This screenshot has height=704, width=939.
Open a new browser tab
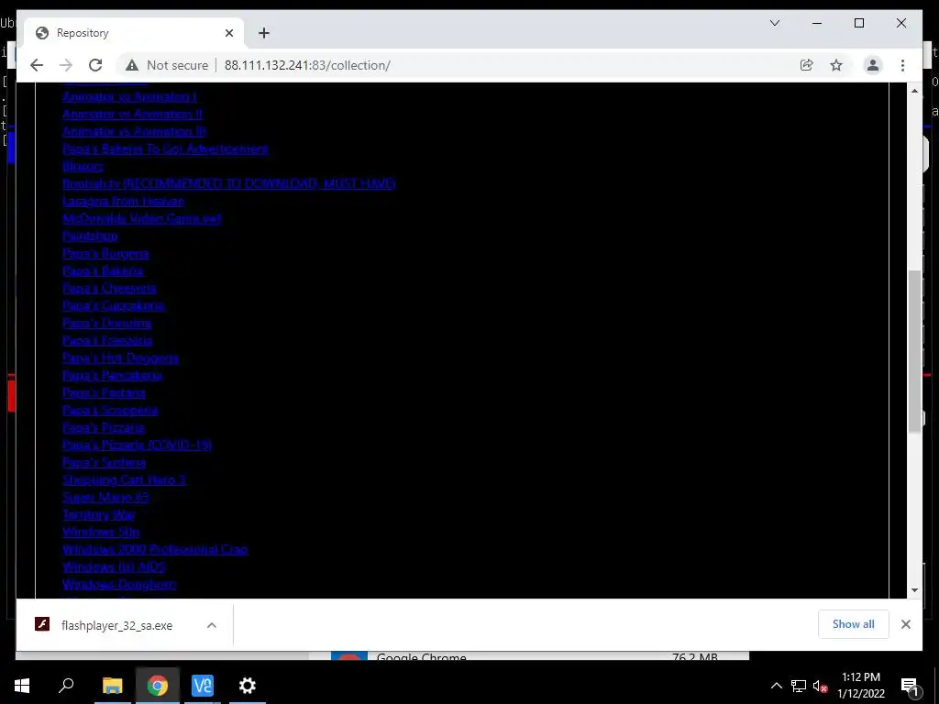[x=264, y=33]
